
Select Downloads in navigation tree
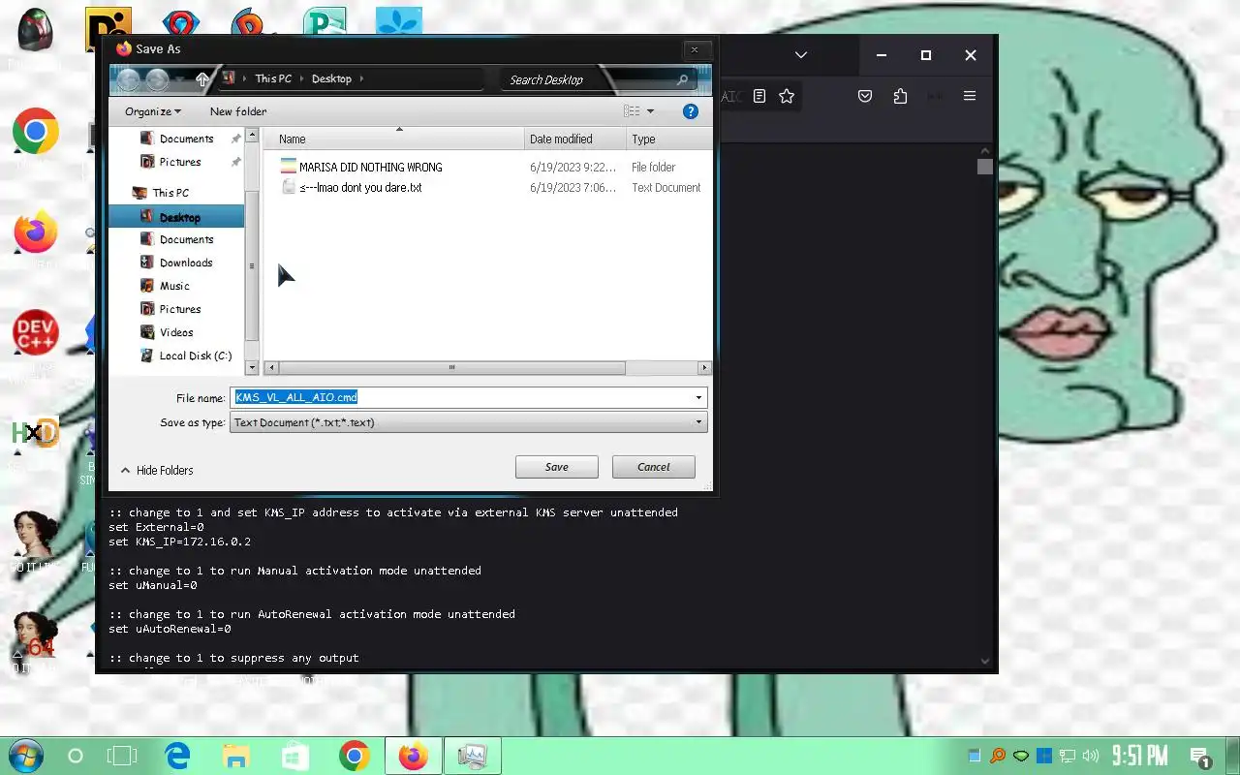pyautogui.click(x=186, y=263)
